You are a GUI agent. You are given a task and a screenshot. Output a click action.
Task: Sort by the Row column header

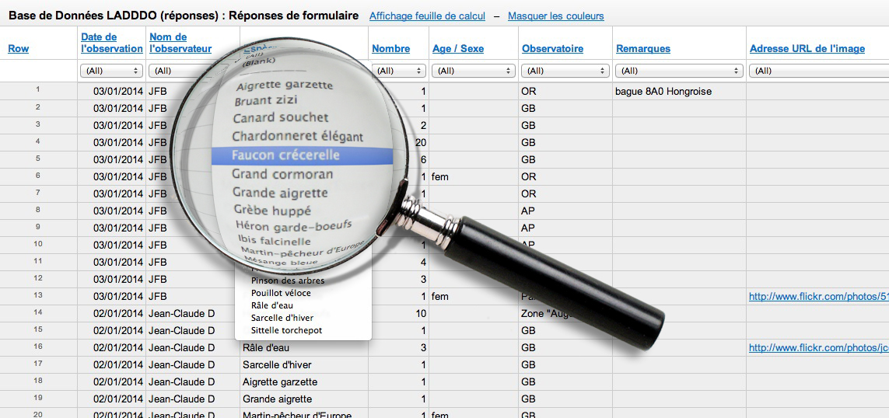(19, 48)
